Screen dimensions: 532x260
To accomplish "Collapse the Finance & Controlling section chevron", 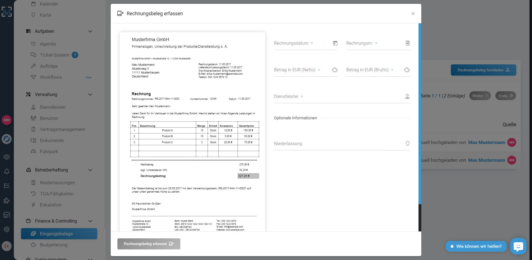I will pos(90,221).
